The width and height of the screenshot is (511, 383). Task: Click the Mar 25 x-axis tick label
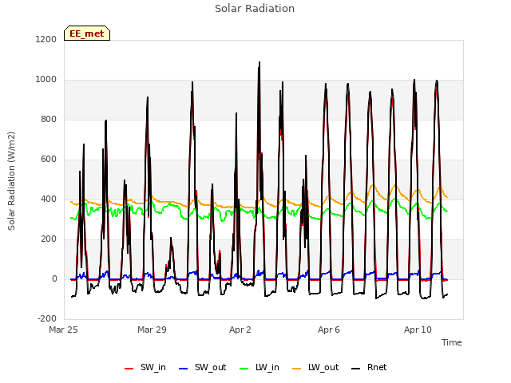[x=63, y=330]
